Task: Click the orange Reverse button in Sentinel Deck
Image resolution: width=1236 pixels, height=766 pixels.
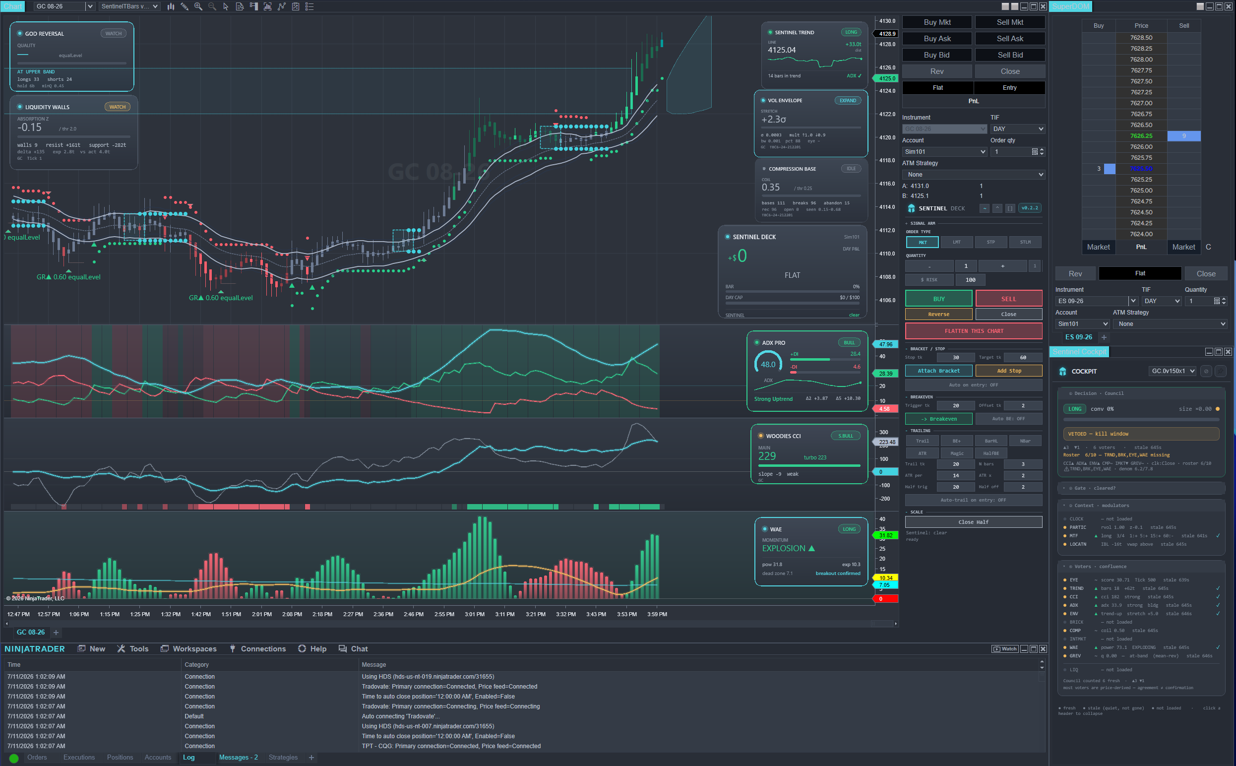Action: [x=938, y=314]
